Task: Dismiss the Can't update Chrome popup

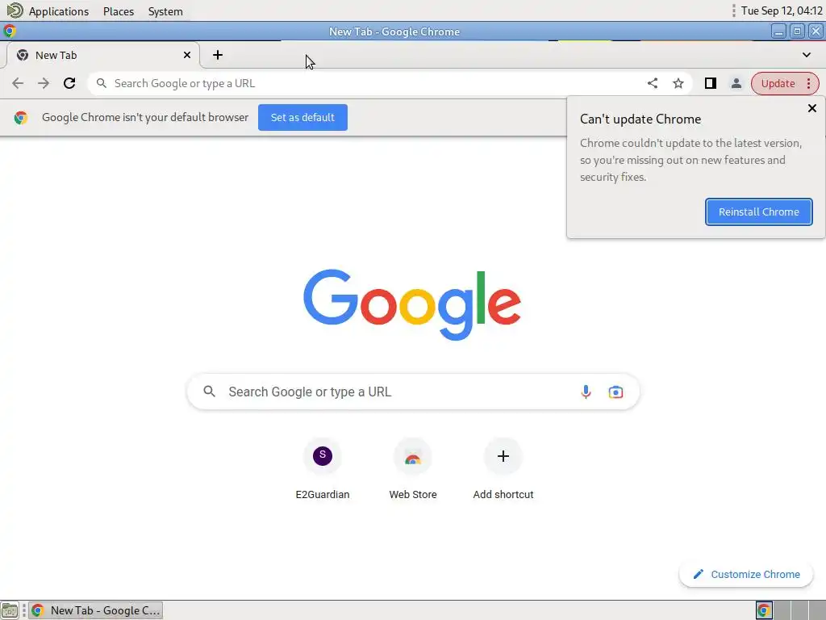Action: pos(811,108)
